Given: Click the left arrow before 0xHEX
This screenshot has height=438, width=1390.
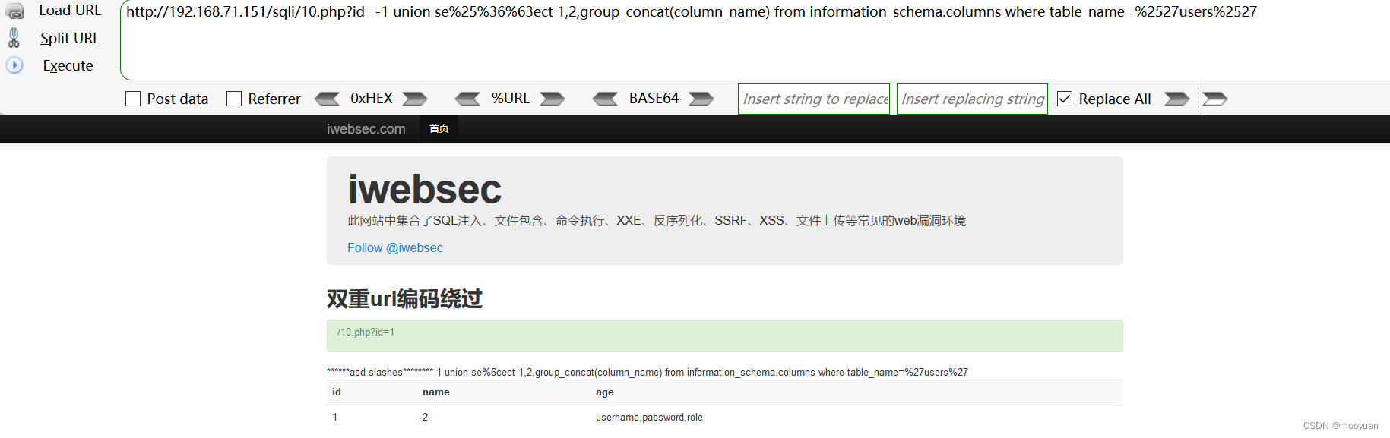Looking at the screenshot, I should [x=327, y=99].
